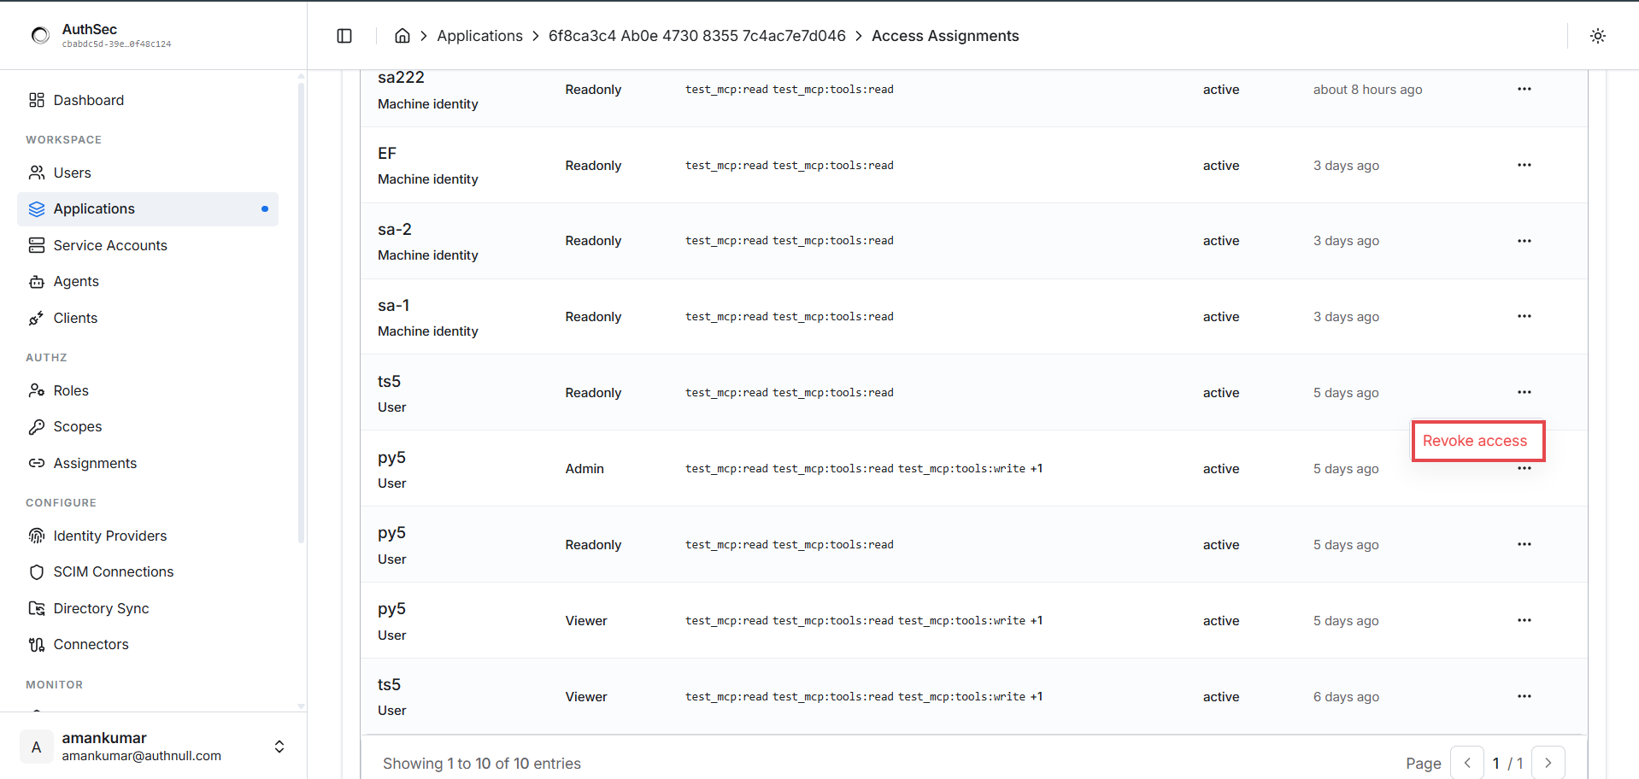
Task: Select the EF identity name
Action: pos(387,154)
